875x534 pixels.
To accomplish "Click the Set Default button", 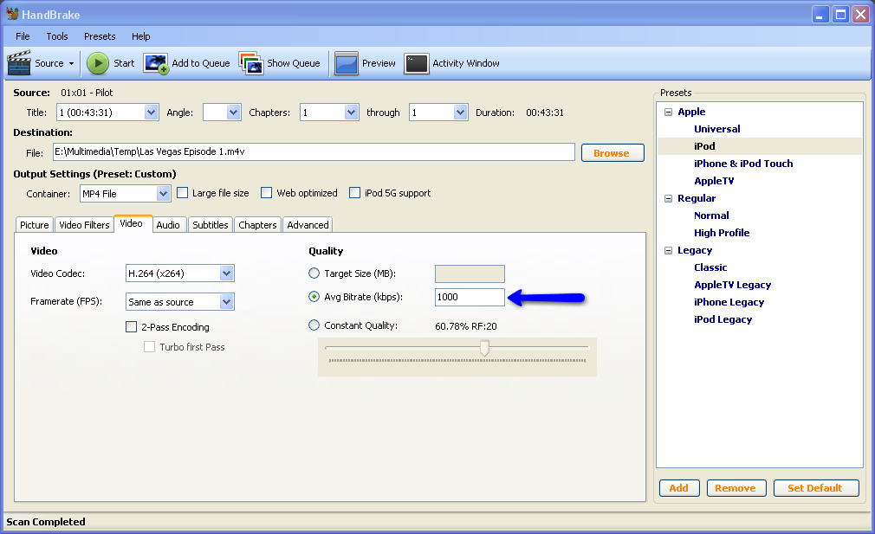I will pyautogui.click(x=815, y=488).
